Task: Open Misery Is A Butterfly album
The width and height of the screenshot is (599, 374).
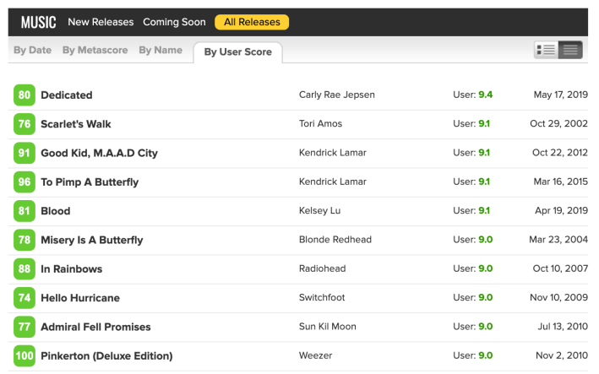Action: pyautogui.click(x=92, y=240)
